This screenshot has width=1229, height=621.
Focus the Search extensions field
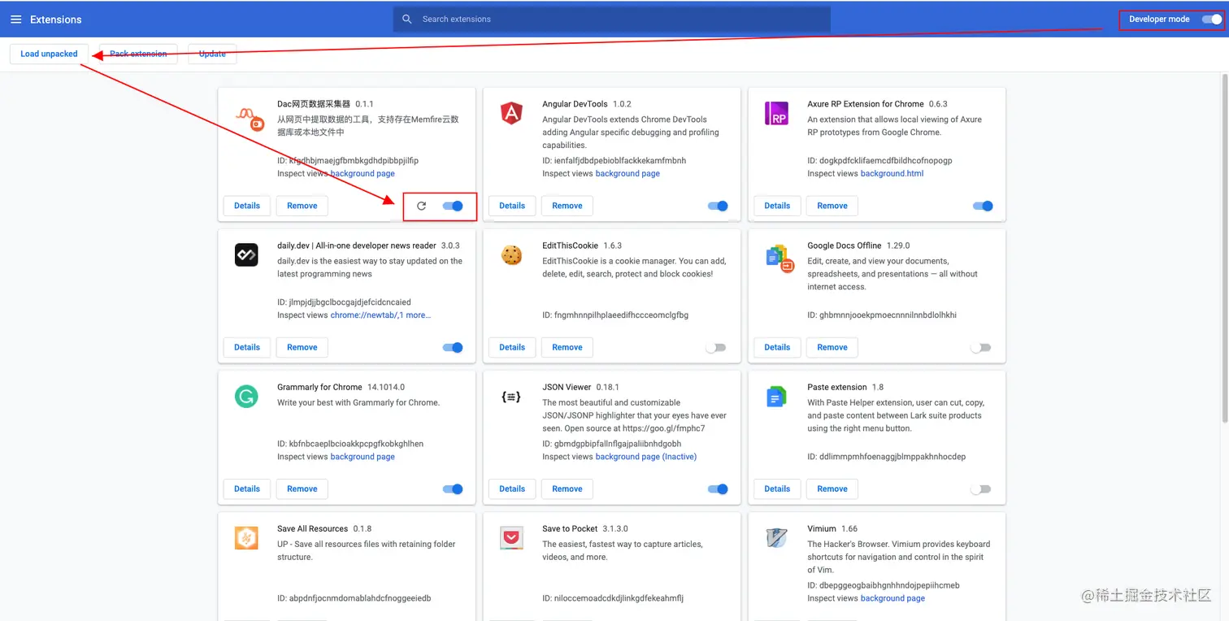pyautogui.click(x=612, y=19)
